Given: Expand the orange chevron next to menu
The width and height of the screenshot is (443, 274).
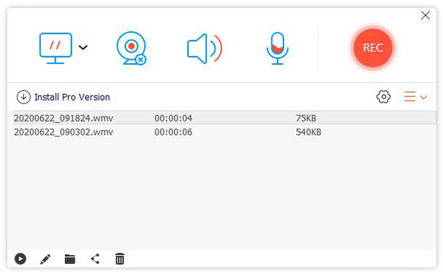Looking at the screenshot, I should pyautogui.click(x=423, y=98).
